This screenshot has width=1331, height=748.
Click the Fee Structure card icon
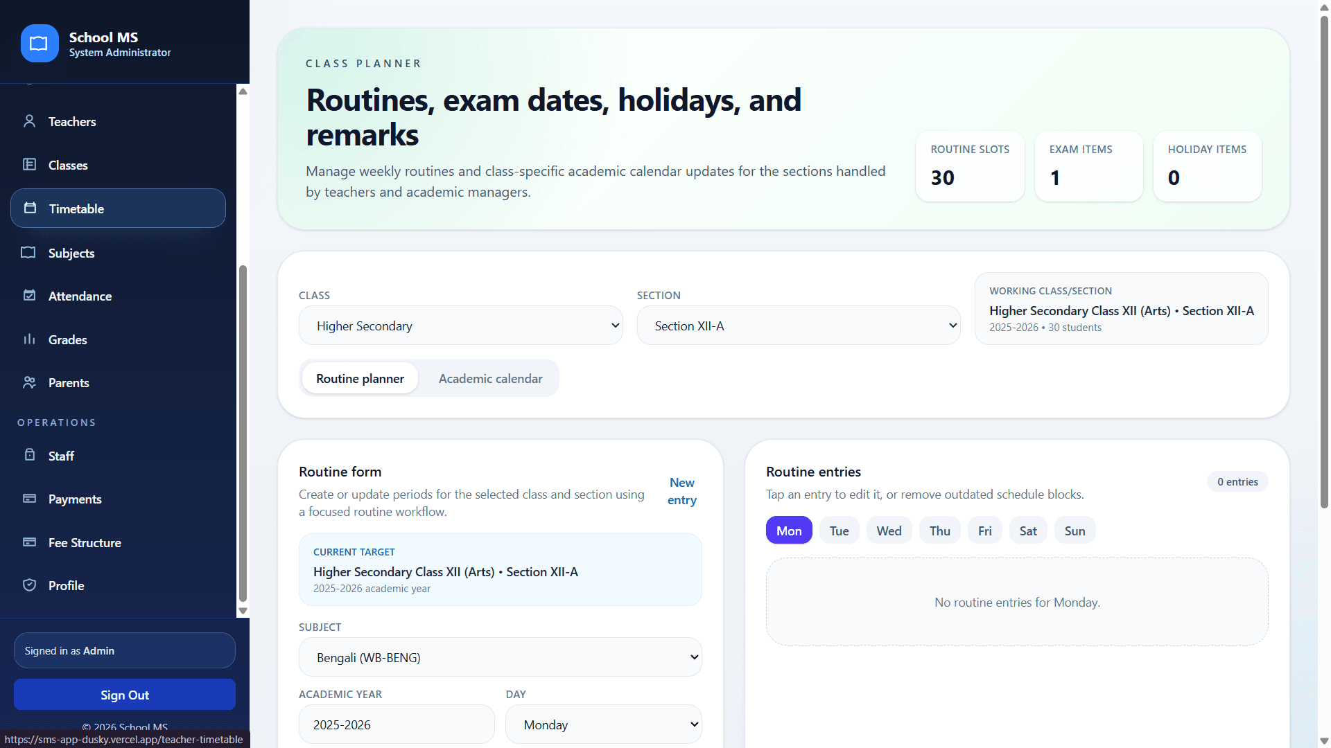pos(29,542)
